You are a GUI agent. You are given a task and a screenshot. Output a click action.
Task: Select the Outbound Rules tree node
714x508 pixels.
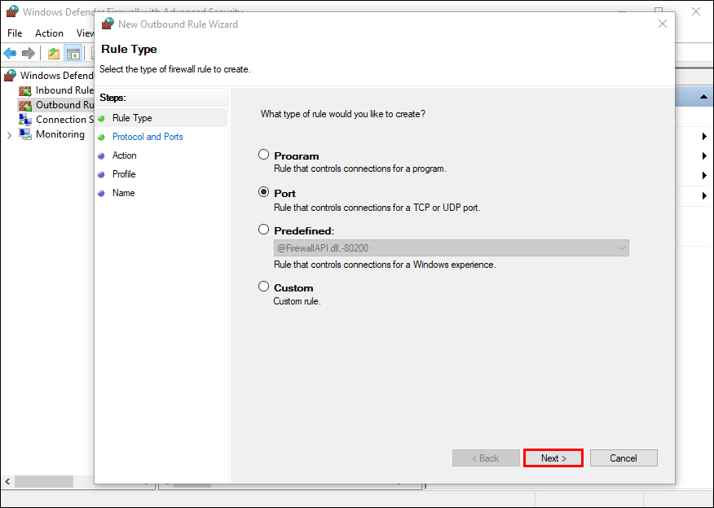(x=65, y=105)
